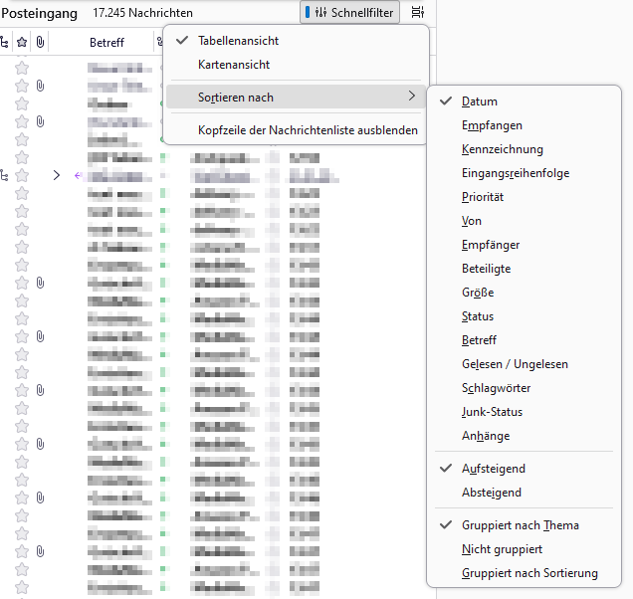Viewport: 633px width, 599px height.
Task: Sort messages by Datum
Action: [x=480, y=101]
